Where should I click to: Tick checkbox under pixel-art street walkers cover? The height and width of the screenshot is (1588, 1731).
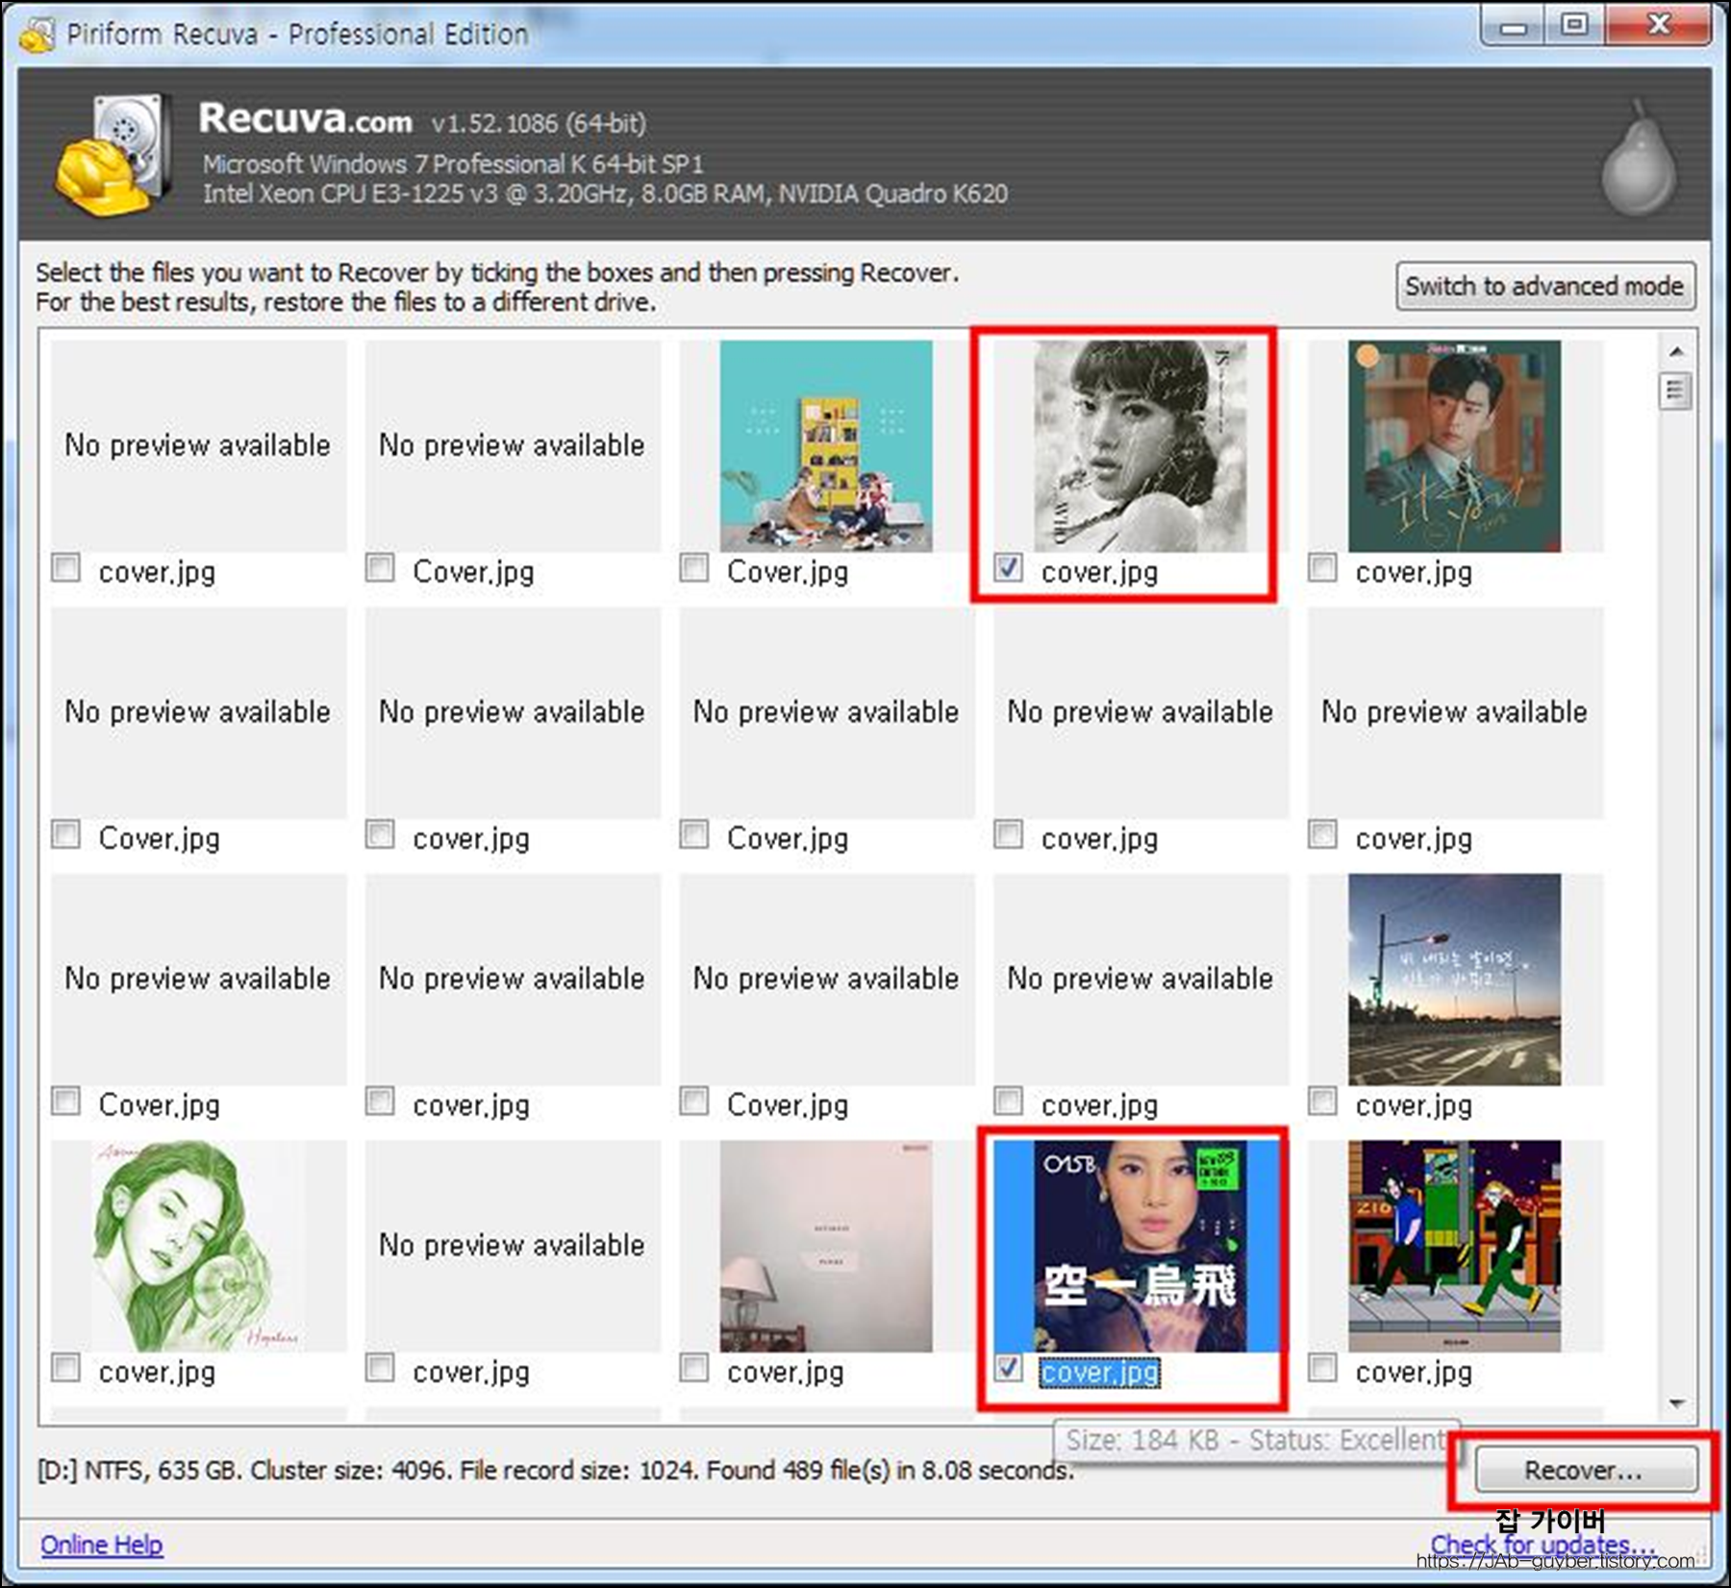1322,1367
